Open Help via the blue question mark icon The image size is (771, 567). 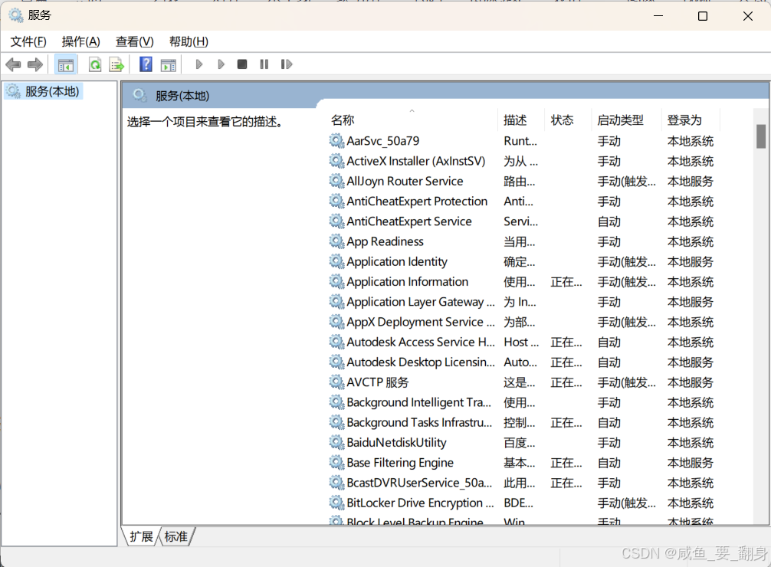tap(146, 64)
